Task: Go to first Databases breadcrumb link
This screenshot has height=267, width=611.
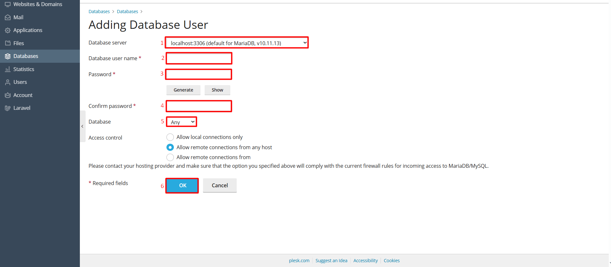Action: pyautogui.click(x=99, y=12)
